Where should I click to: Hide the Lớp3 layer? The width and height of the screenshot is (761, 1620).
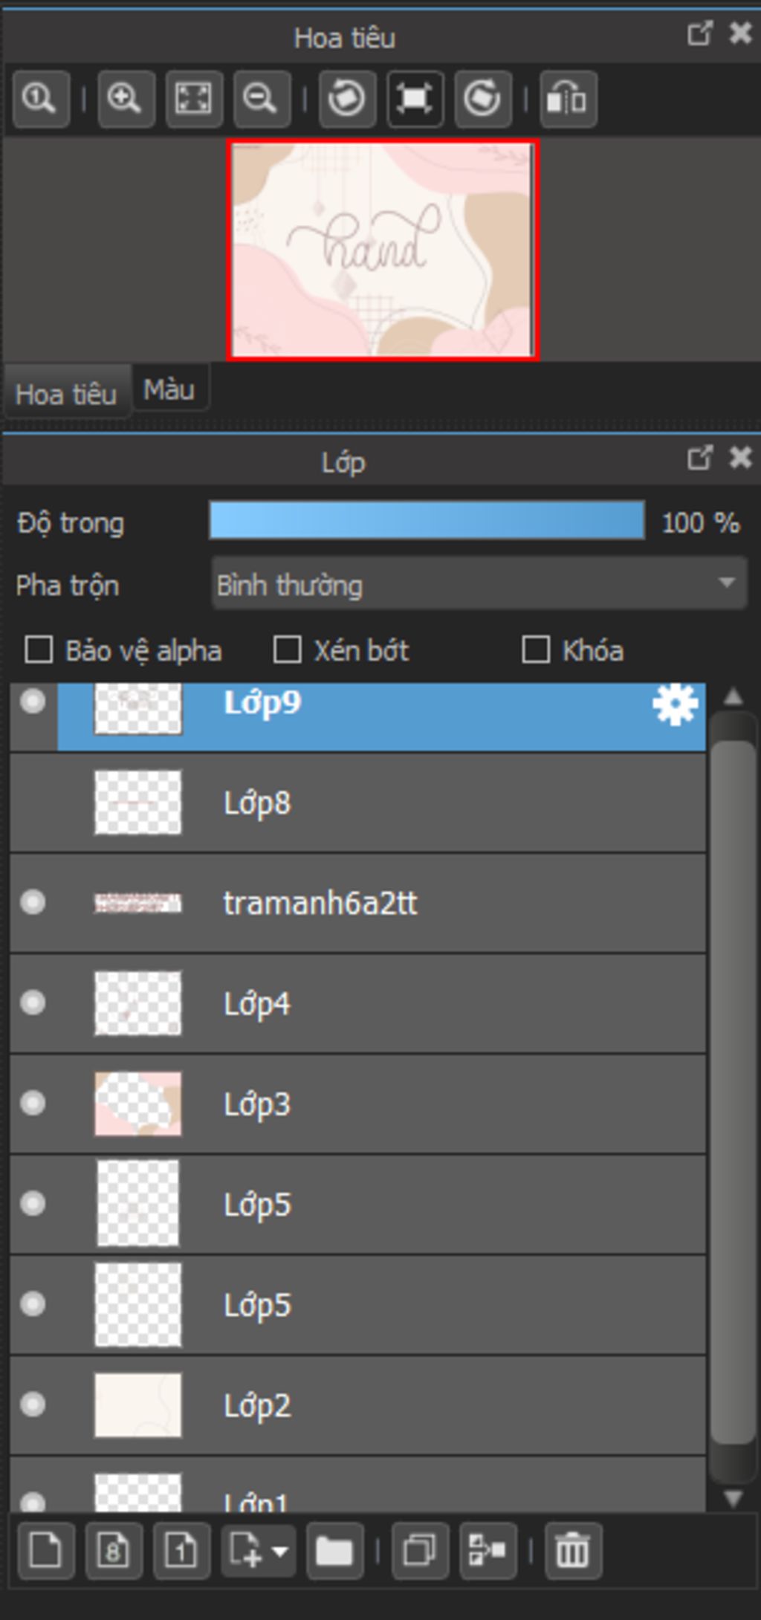tap(33, 1103)
